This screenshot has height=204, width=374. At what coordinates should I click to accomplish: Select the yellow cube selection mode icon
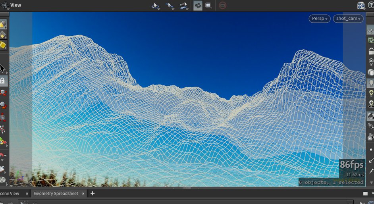pyautogui.click(x=3, y=45)
